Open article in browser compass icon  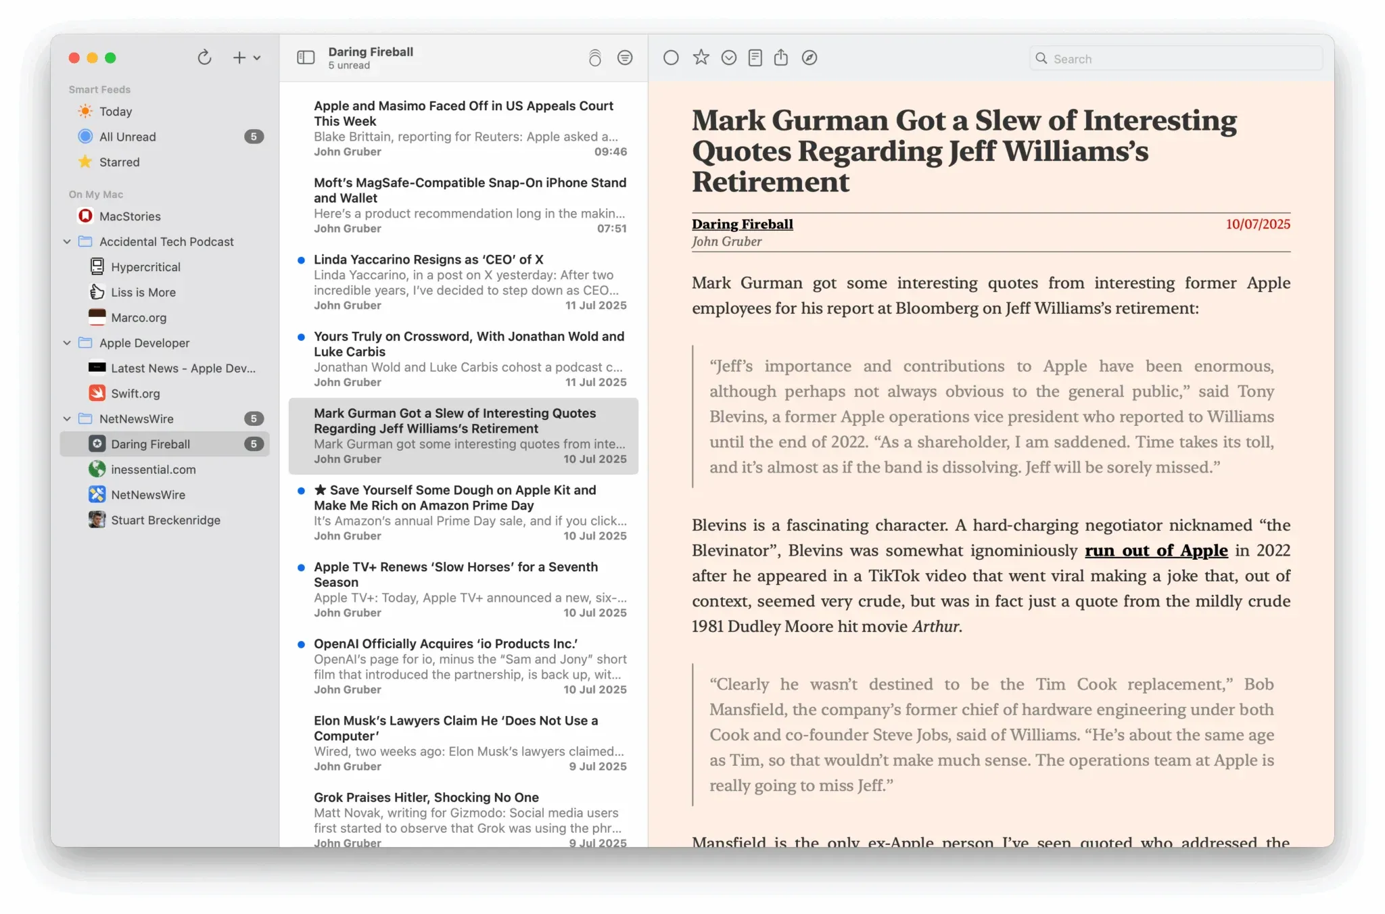(809, 58)
